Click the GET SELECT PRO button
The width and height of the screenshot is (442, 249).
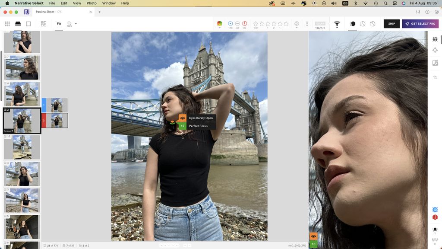pos(420,24)
